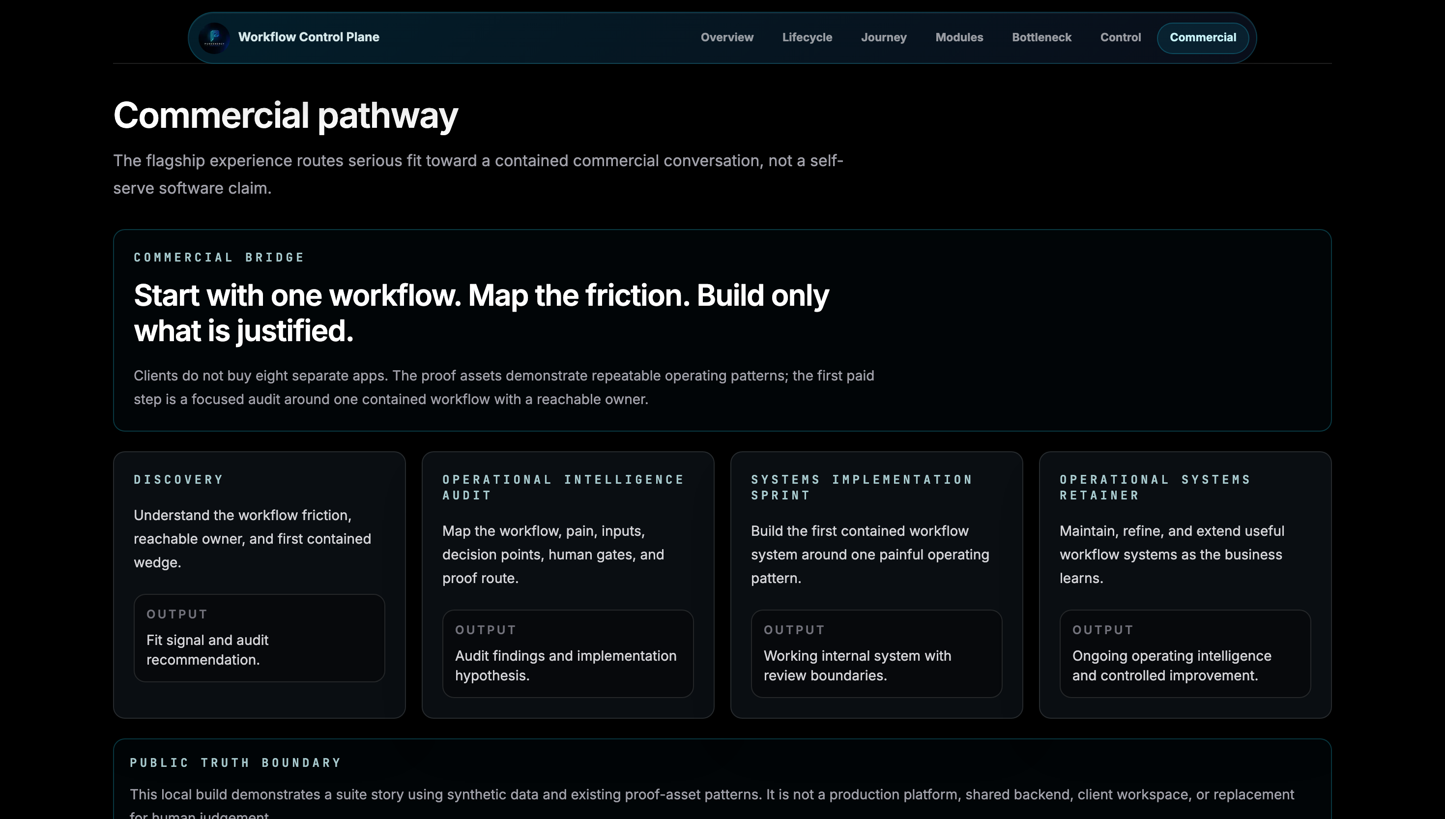
Task: Click 'Fit signal and audit recommendation' output box
Action: (x=259, y=639)
